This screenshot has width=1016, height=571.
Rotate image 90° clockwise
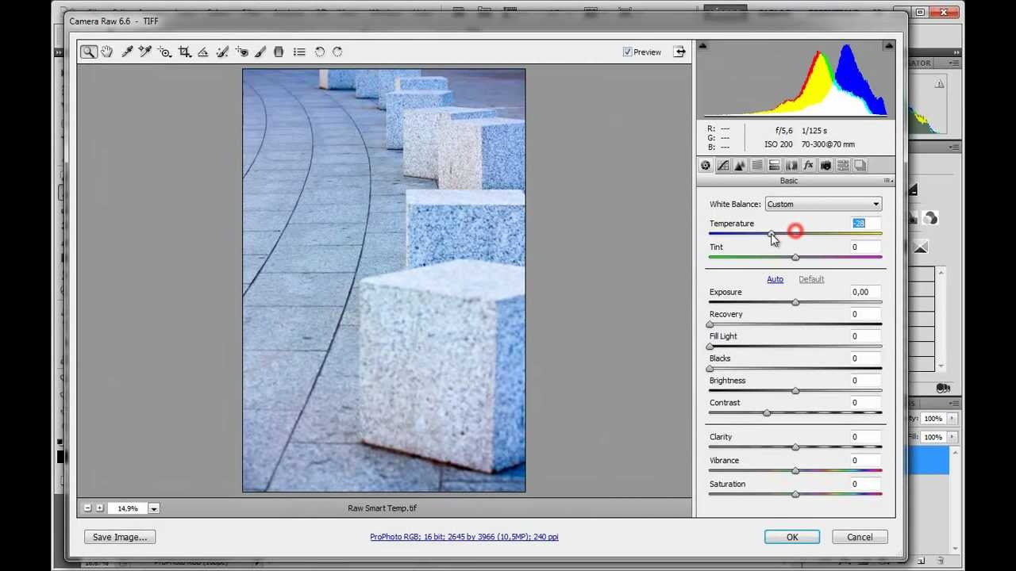point(337,52)
